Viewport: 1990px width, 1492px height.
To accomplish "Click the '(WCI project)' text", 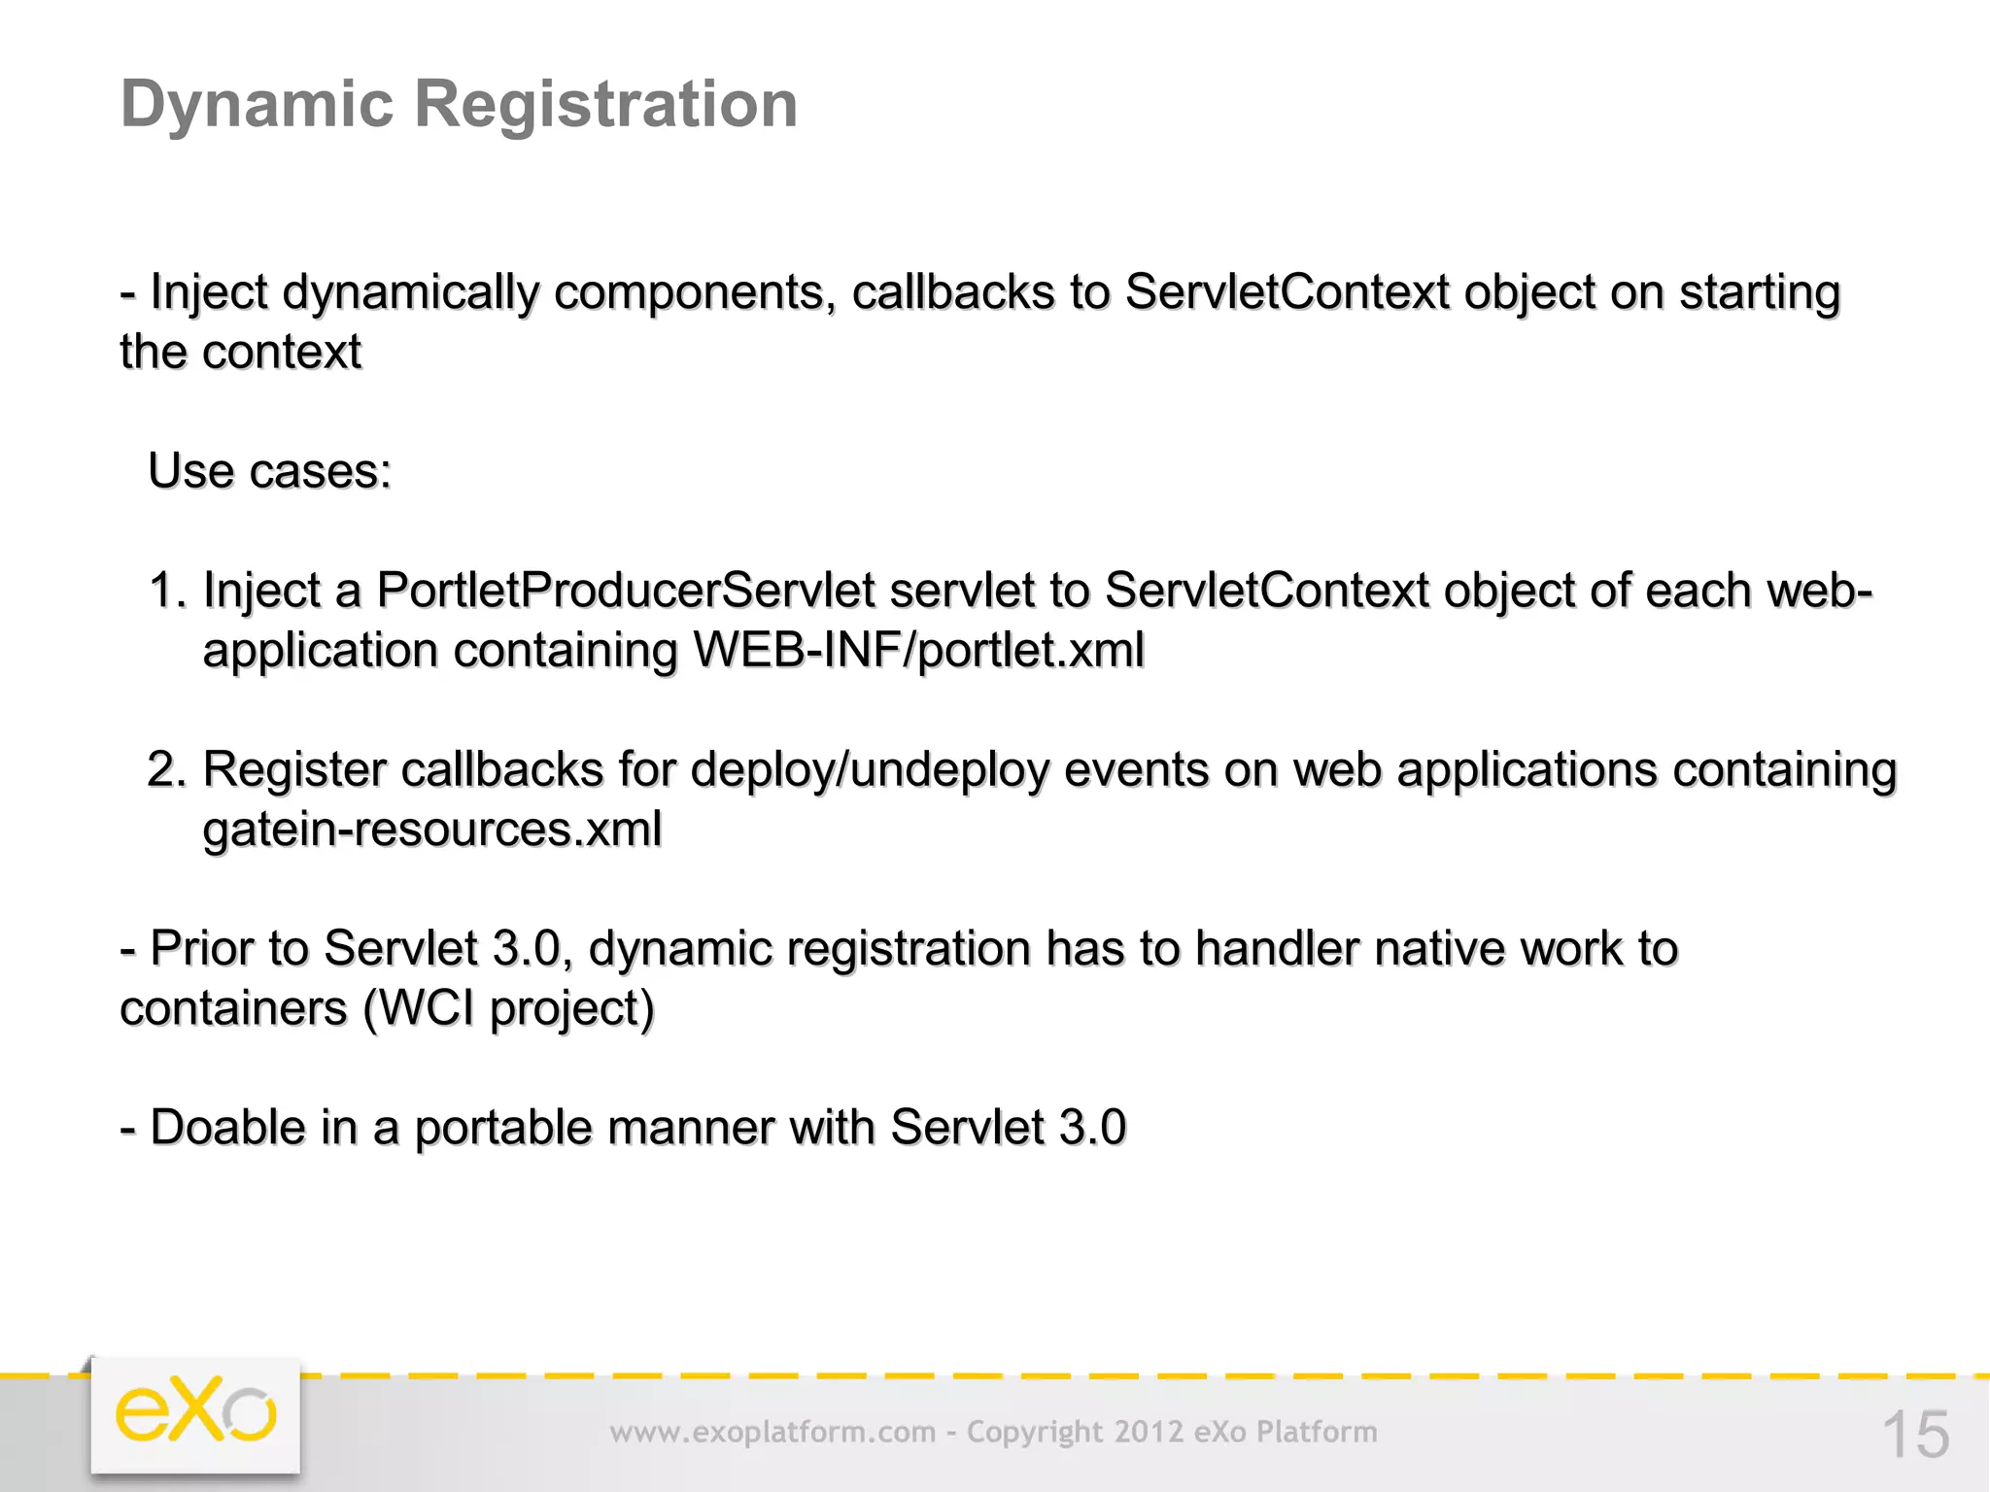I will 508,1009.
